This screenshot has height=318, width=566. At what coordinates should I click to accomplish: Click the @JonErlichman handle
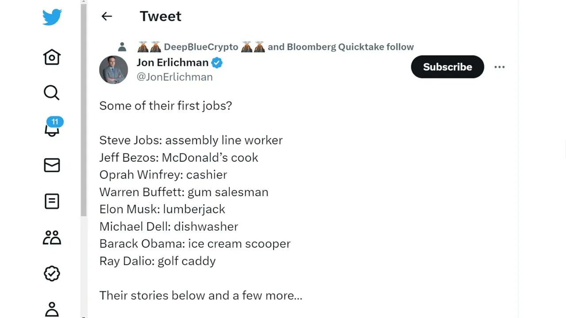click(175, 77)
